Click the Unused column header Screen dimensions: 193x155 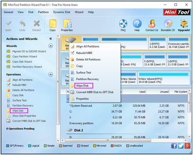pos(158,92)
